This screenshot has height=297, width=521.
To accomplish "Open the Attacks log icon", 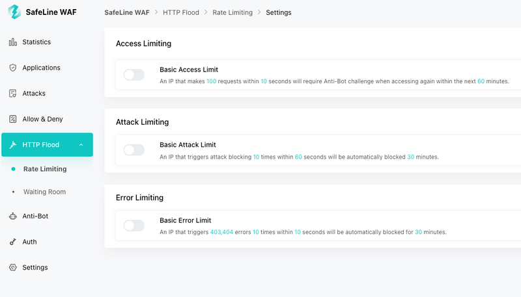I will 12,94.
